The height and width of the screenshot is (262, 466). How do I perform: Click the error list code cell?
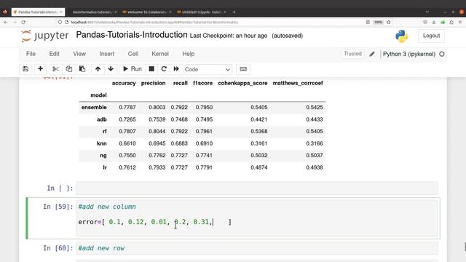[x=256, y=218]
